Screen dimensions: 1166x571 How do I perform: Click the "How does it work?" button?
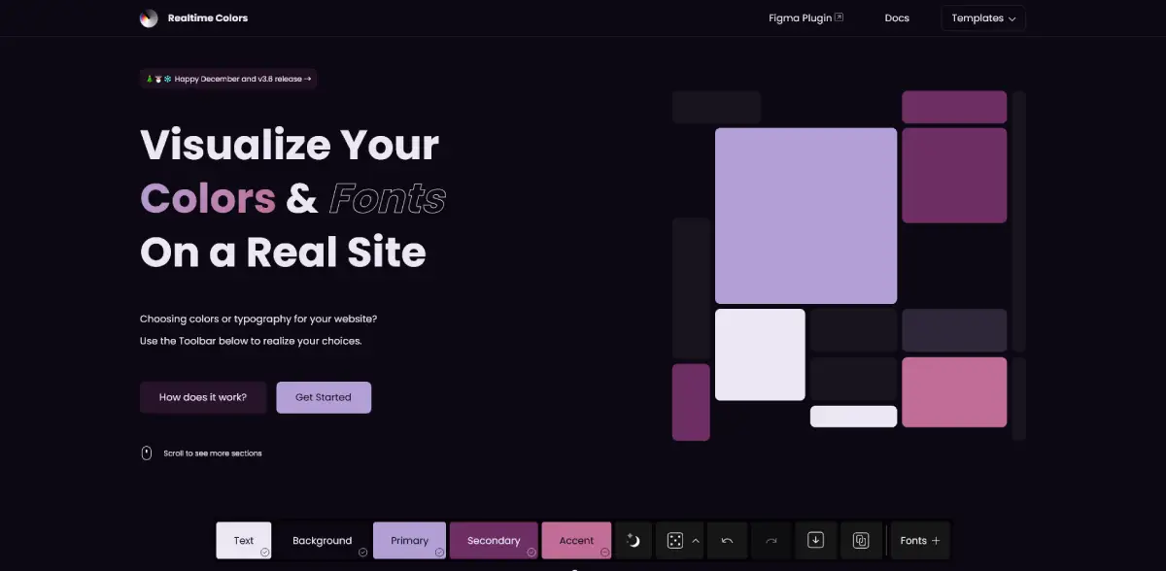click(203, 397)
